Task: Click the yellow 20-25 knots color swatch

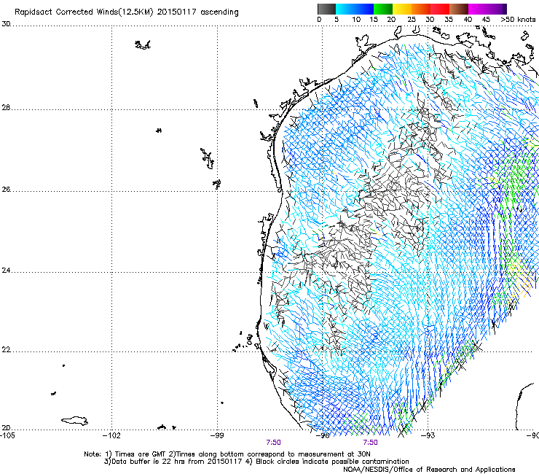Action: click(402, 9)
